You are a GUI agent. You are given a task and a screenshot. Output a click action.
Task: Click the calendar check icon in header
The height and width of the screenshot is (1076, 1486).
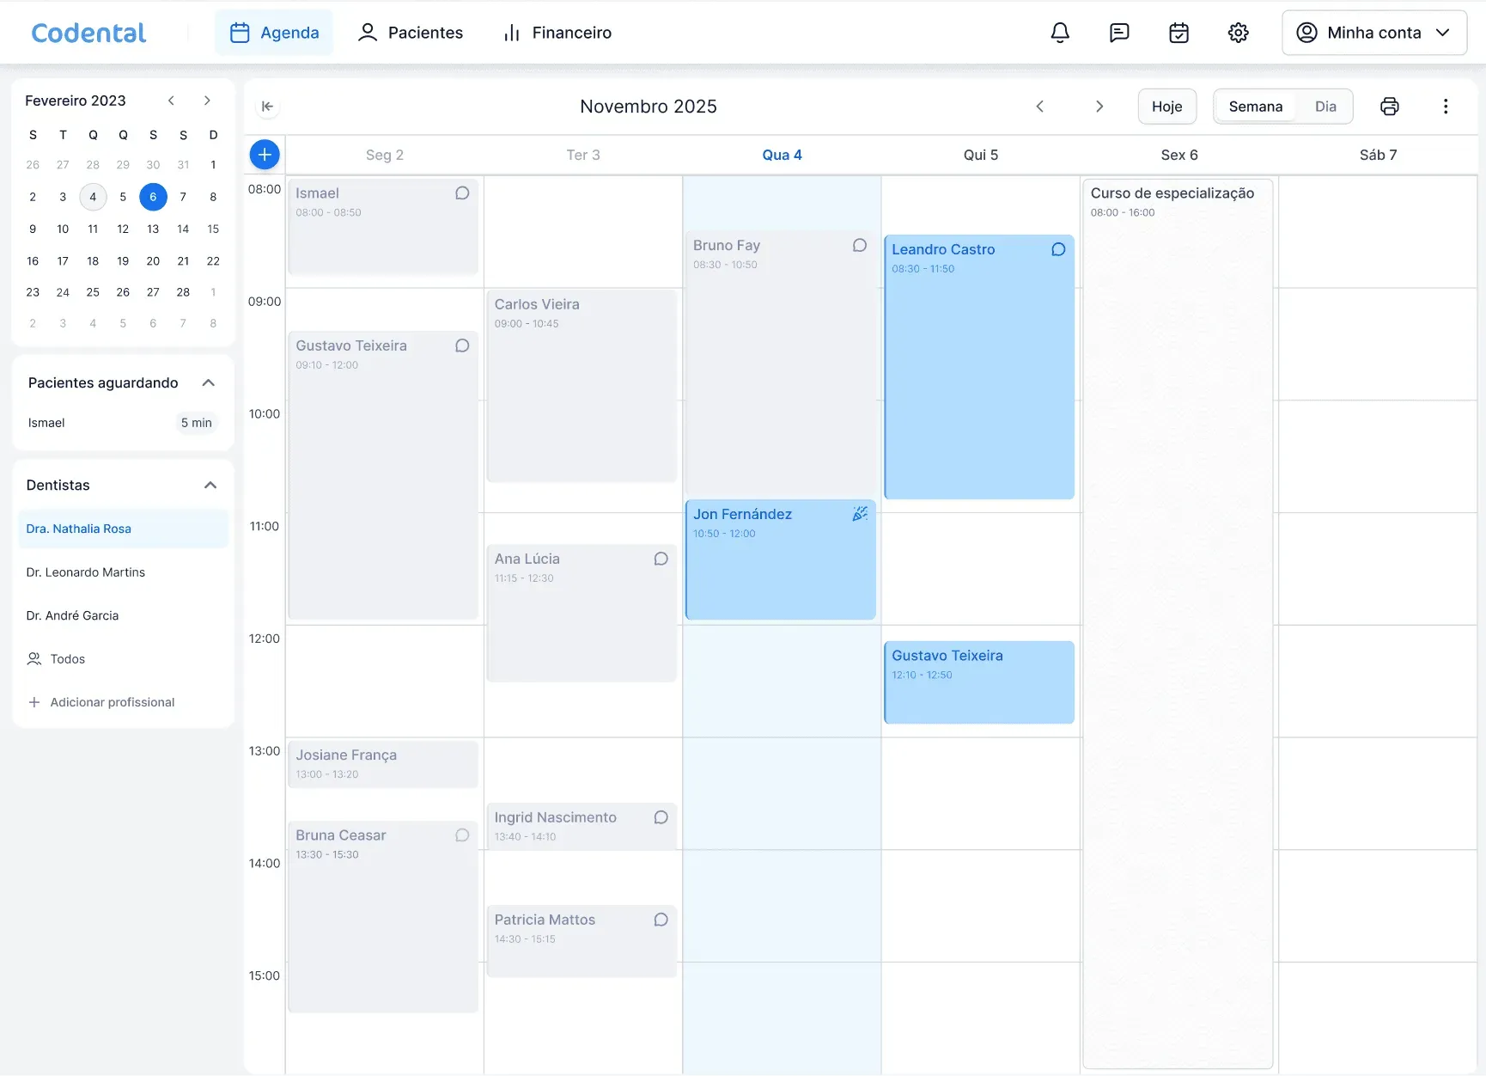pyautogui.click(x=1178, y=33)
